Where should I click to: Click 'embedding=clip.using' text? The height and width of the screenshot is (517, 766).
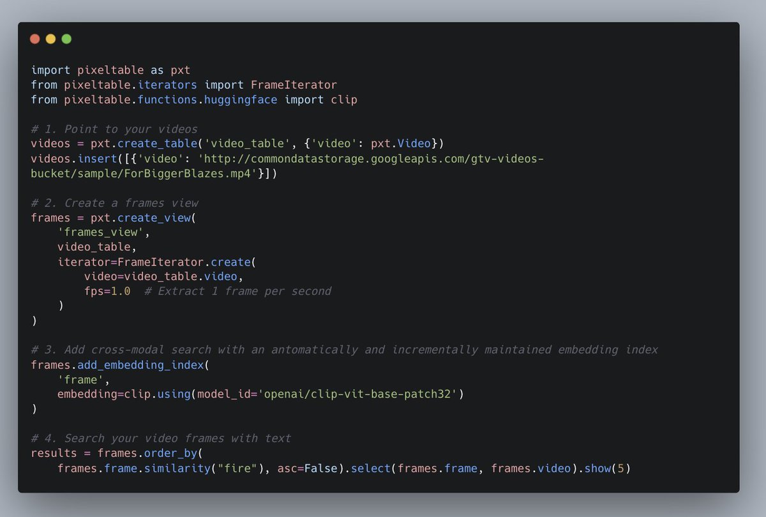tap(124, 394)
